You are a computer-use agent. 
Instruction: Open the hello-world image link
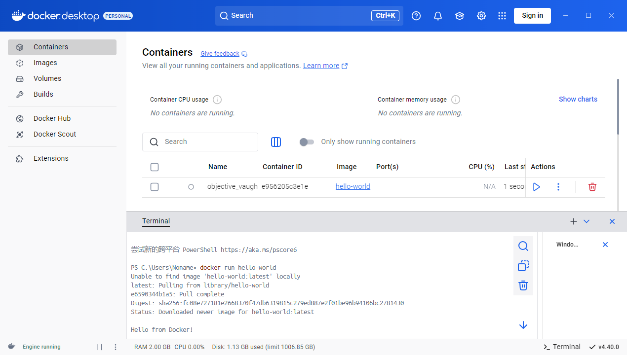click(353, 187)
